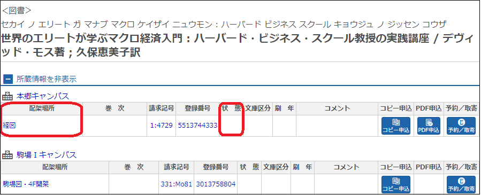Select call number 331:Mo81
Image resolution: width=481 pixels, height=195 pixels.
(x=176, y=184)
